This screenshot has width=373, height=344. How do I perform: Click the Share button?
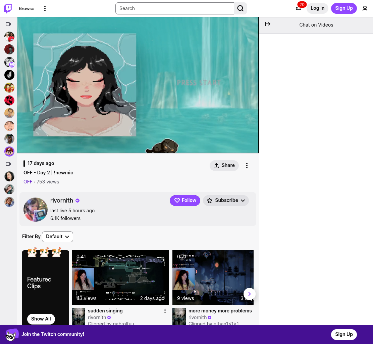coord(224,165)
